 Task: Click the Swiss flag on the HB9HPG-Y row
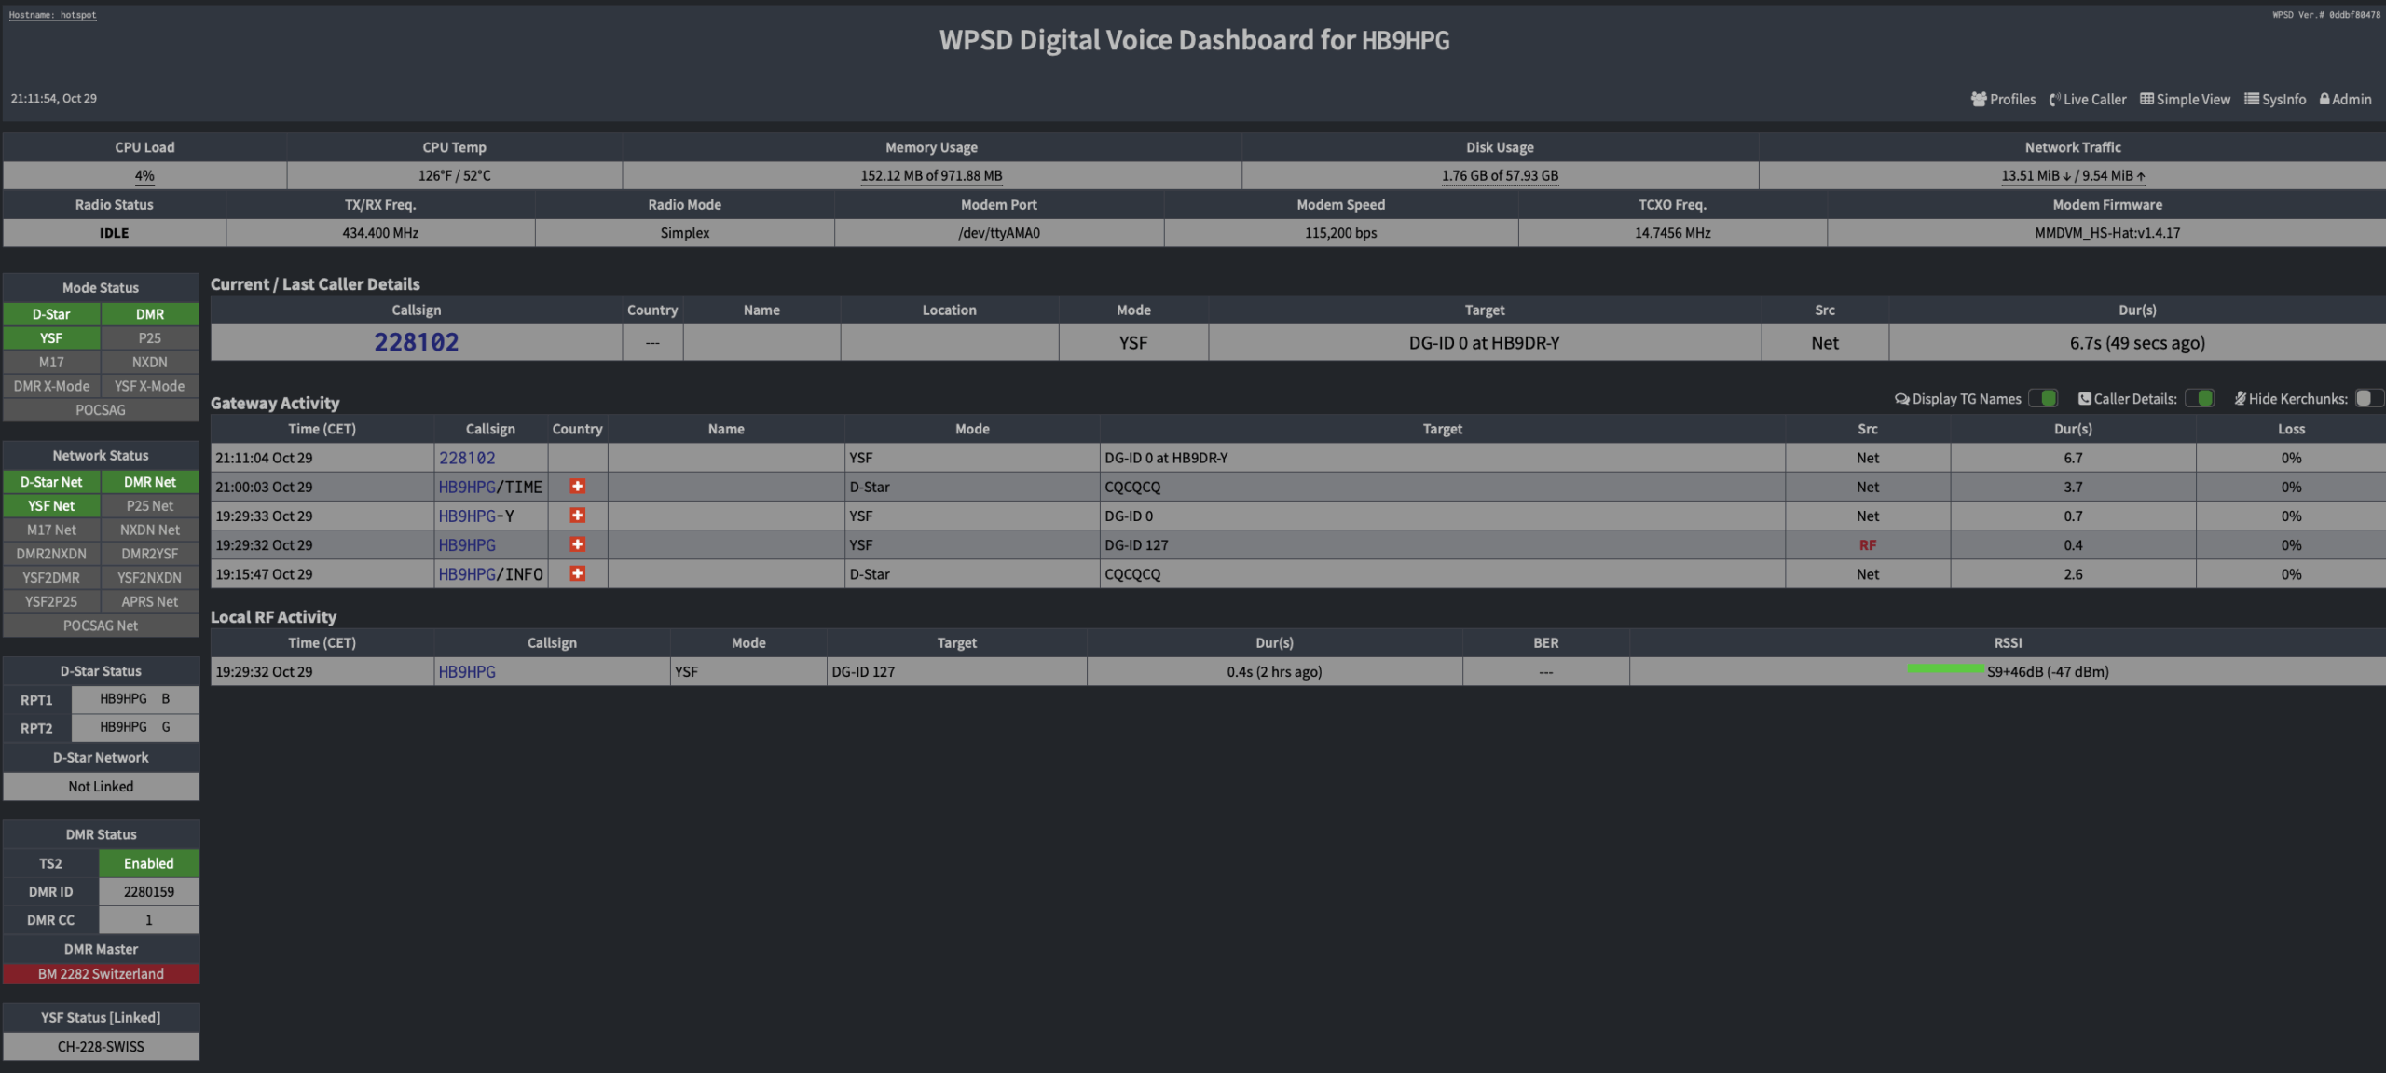(578, 515)
